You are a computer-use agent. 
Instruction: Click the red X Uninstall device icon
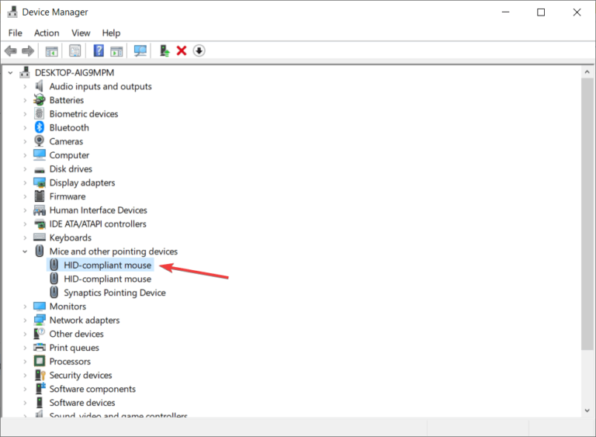[x=182, y=50]
